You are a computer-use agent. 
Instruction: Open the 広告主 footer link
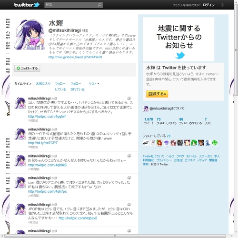pyautogui.click(x=178, y=160)
